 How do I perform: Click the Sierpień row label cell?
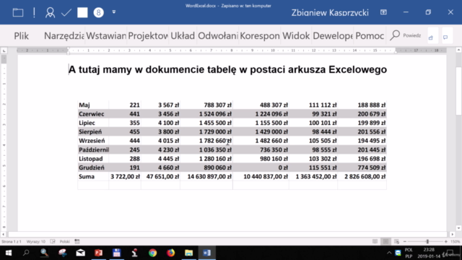coord(93,131)
